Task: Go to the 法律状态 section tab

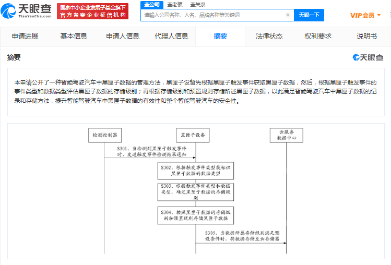Action: pyautogui.click(x=269, y=37)
